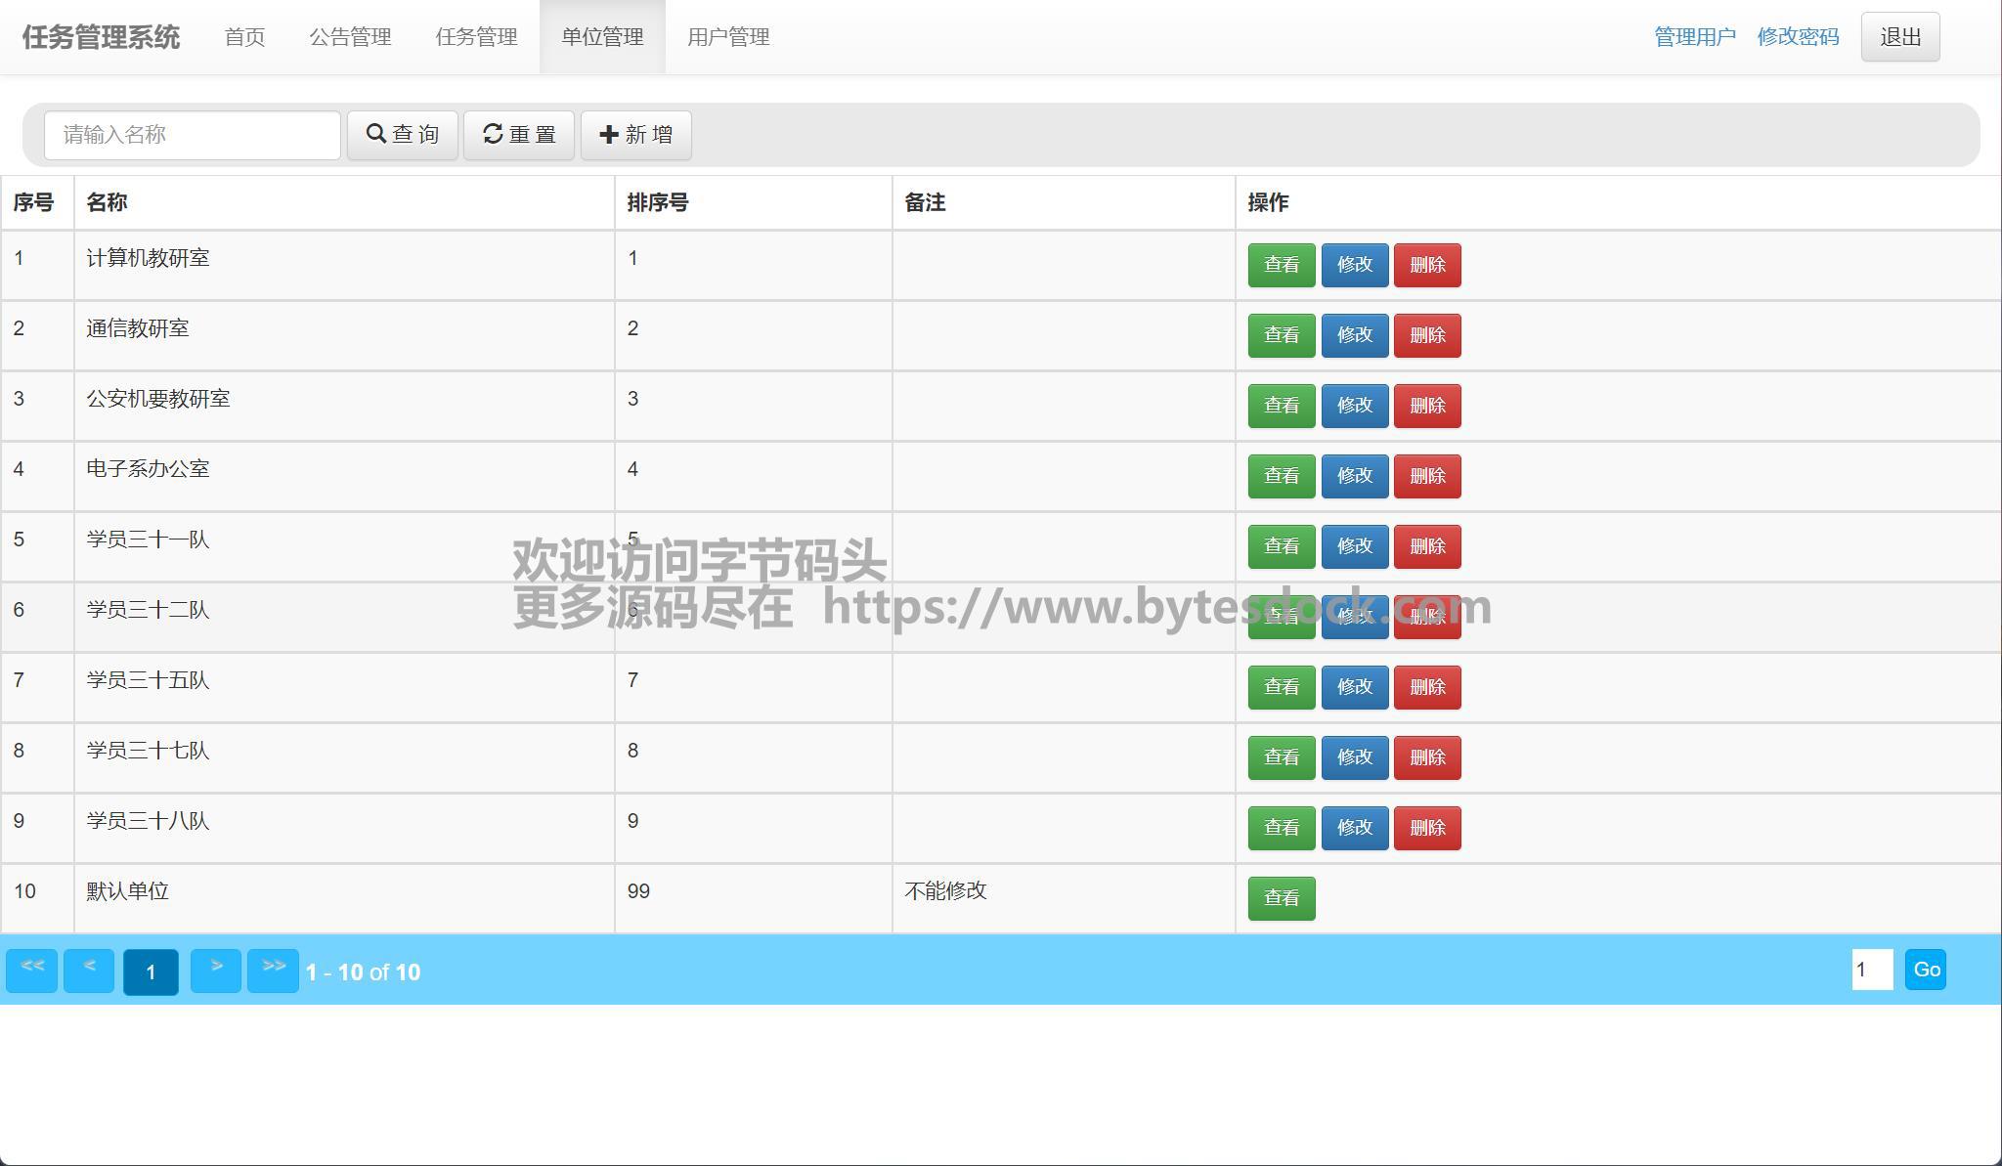The height and width of the screenshot is (1166, 2002).
Task: Open 公告管理 from navigation bar
Action: point(350,37)
